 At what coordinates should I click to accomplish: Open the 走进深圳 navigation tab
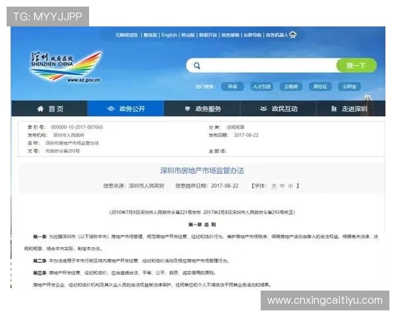(x=350, y=109)
